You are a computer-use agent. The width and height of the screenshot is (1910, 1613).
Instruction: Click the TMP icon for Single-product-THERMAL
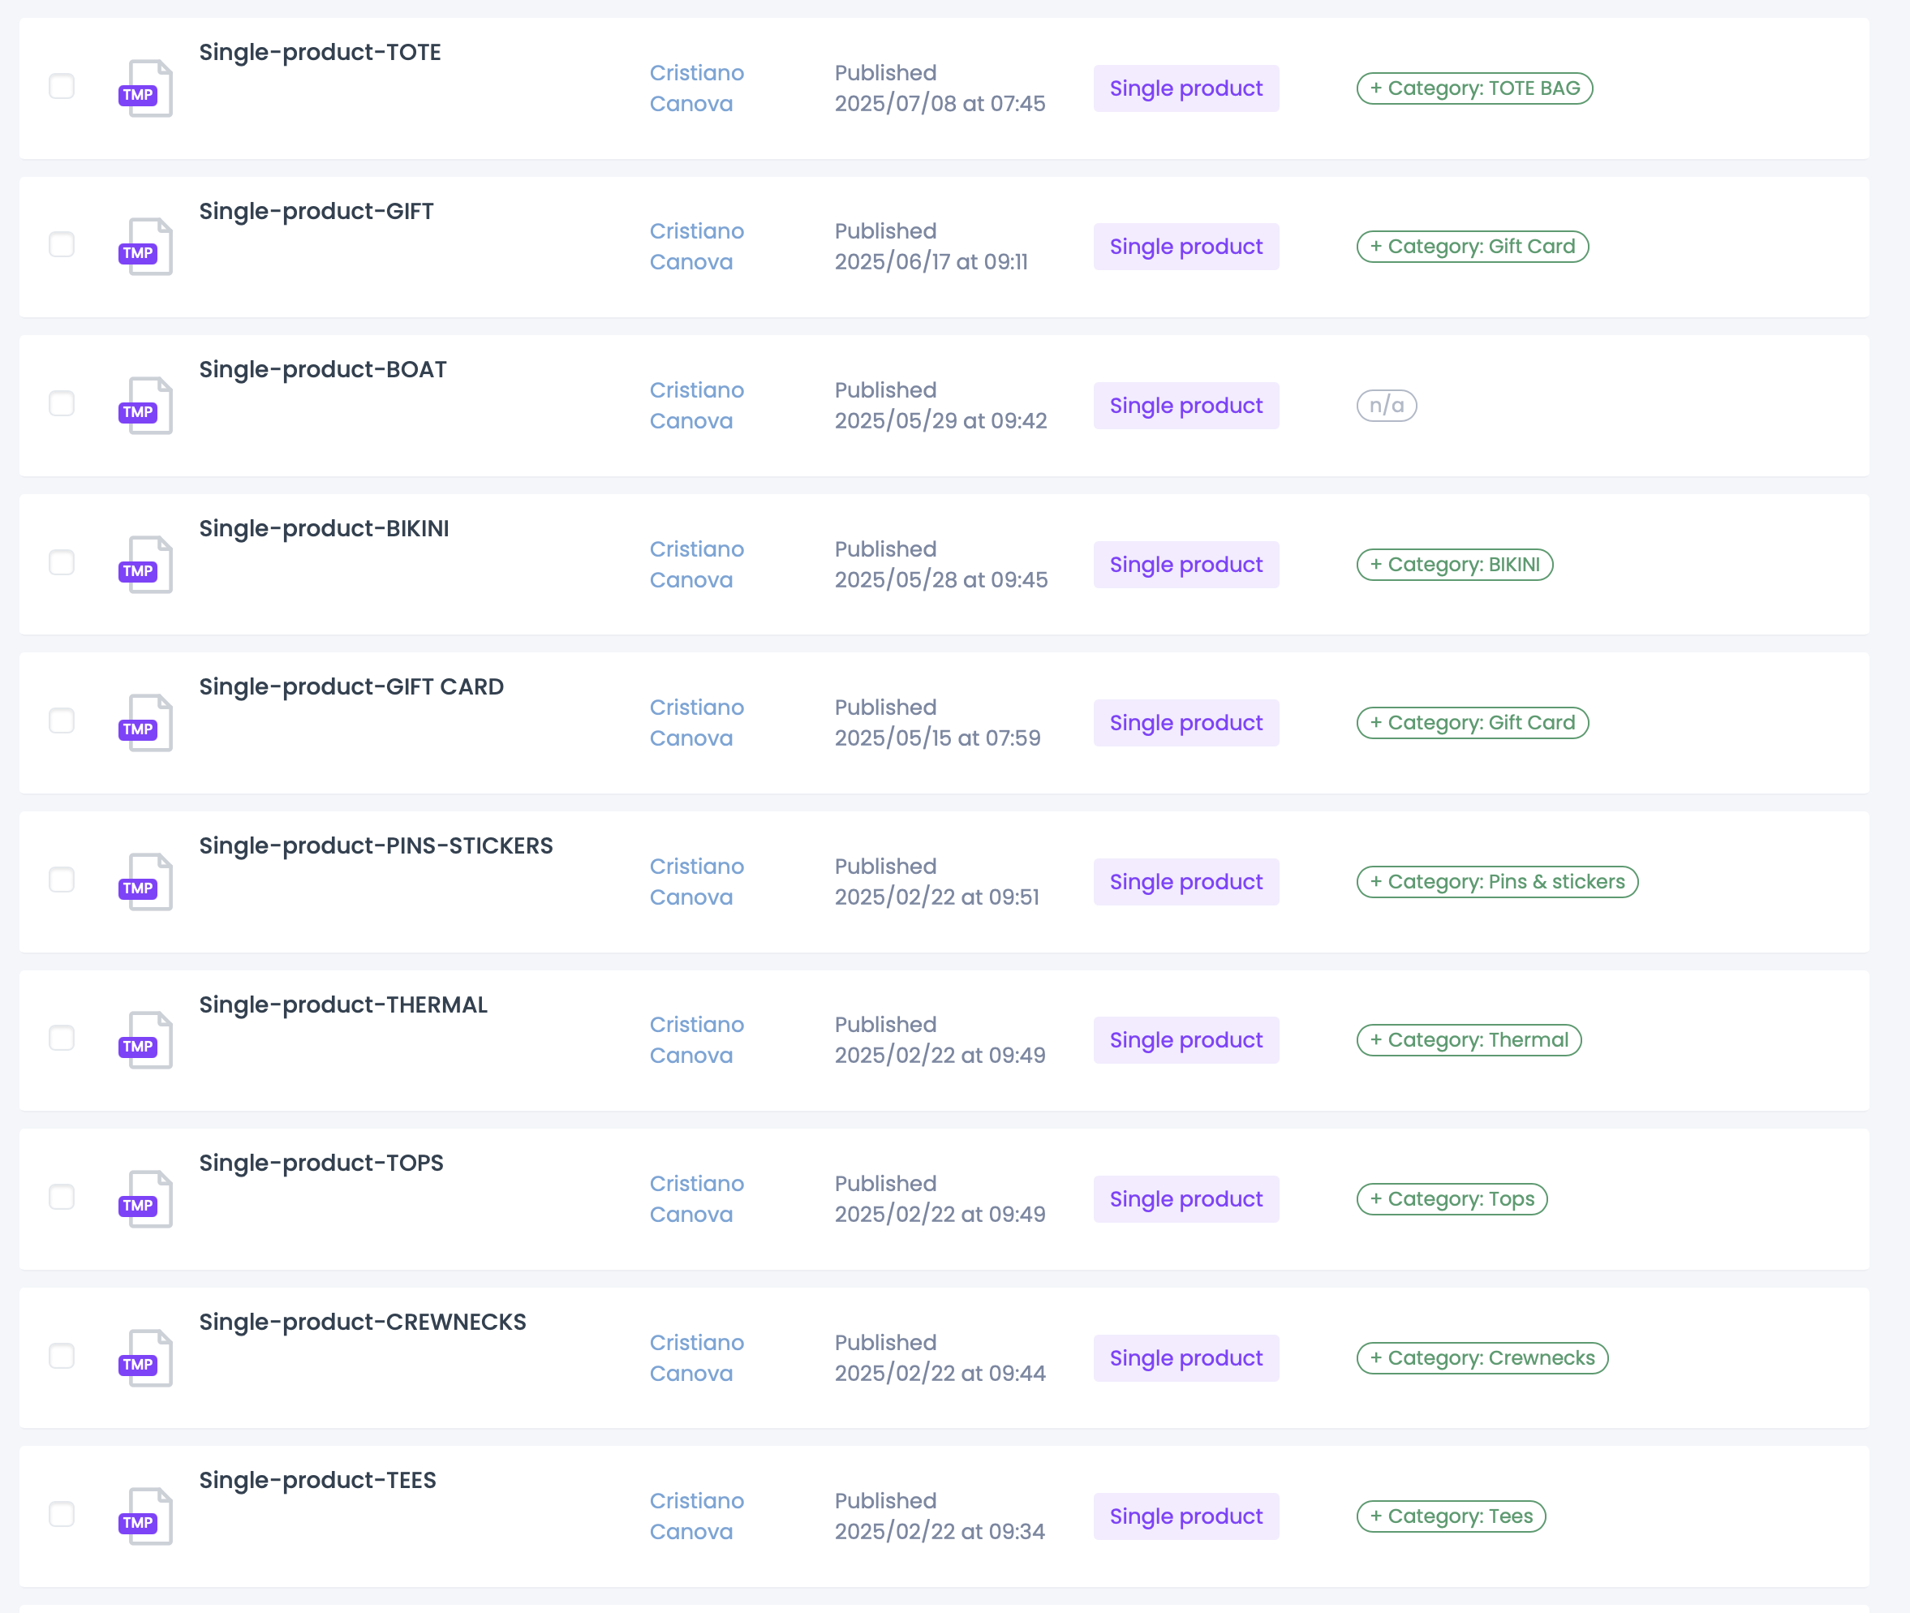[145, 1039]
